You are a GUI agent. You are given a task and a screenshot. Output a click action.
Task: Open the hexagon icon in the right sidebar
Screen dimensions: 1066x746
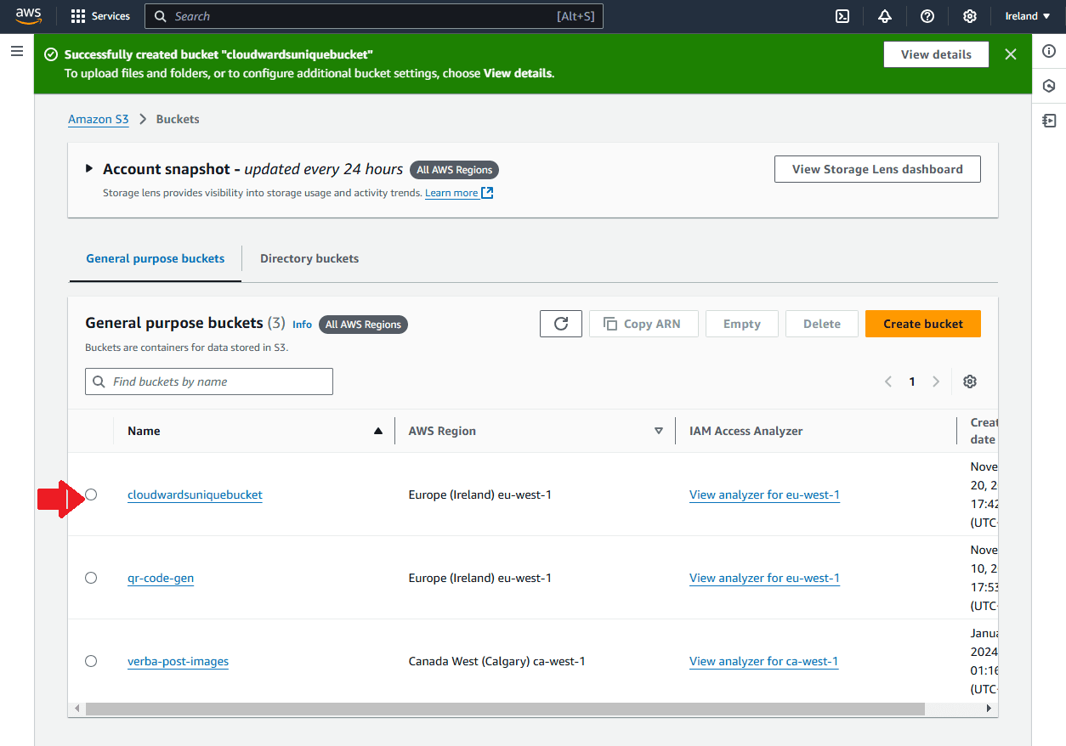pos(1049,86)
